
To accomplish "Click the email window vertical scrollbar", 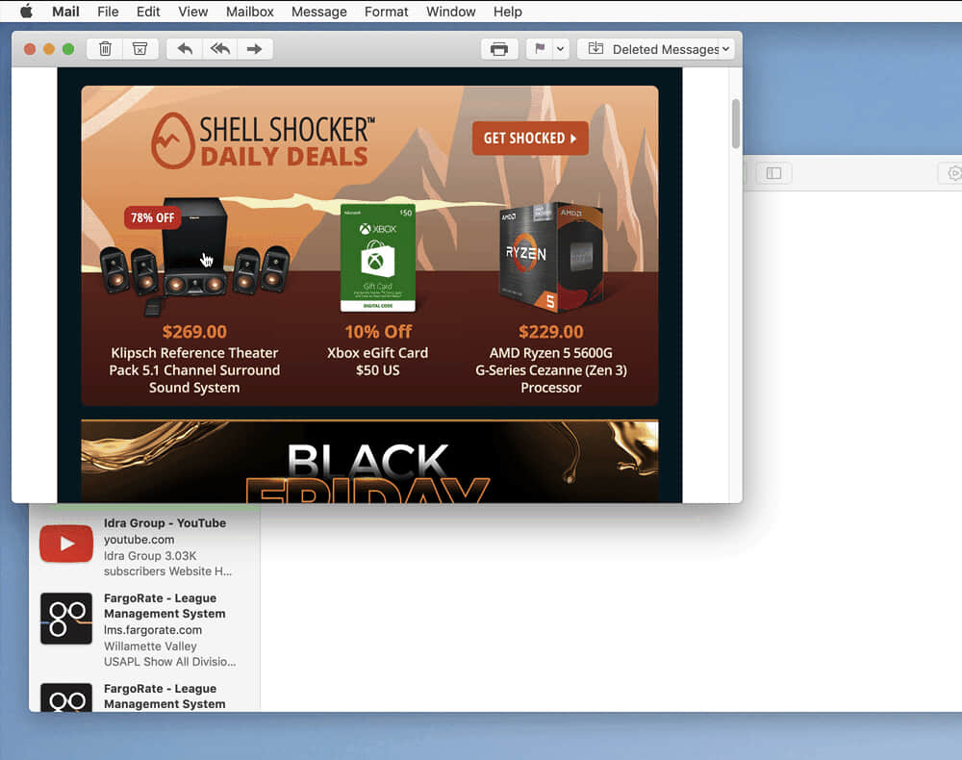I will tap(736, 123).
